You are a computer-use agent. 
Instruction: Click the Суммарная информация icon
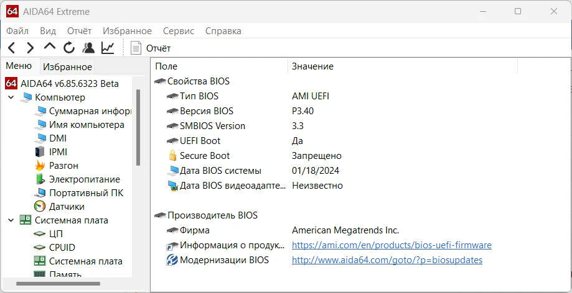(40, 111)
